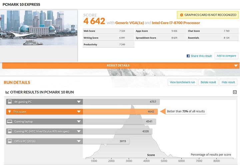The height and width of the screenshot is (166, 240).
Task: Click the Shanghai skyline benchmark thumbnail
Action: [x=39, y=28]
